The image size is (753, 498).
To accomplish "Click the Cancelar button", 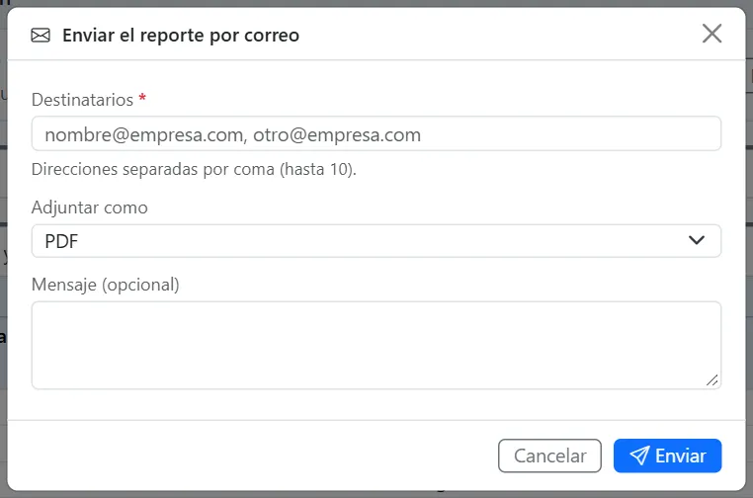I will coord(549,456).
